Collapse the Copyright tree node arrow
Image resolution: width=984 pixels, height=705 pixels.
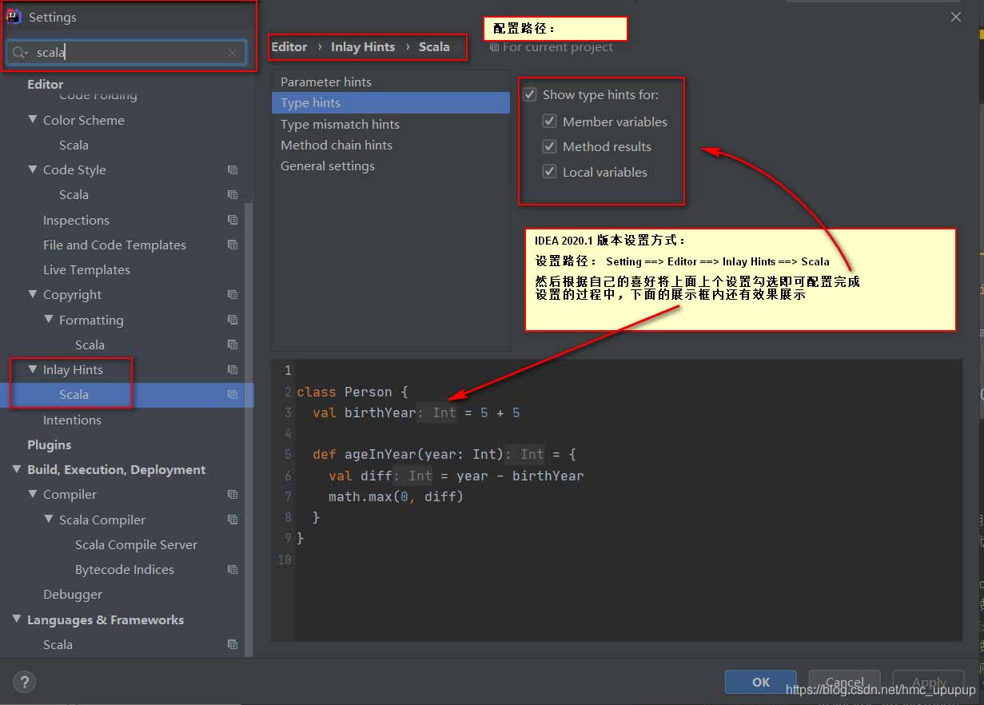(33, 294)
